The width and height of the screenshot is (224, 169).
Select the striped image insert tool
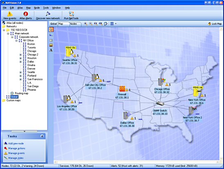pos(51,45)
